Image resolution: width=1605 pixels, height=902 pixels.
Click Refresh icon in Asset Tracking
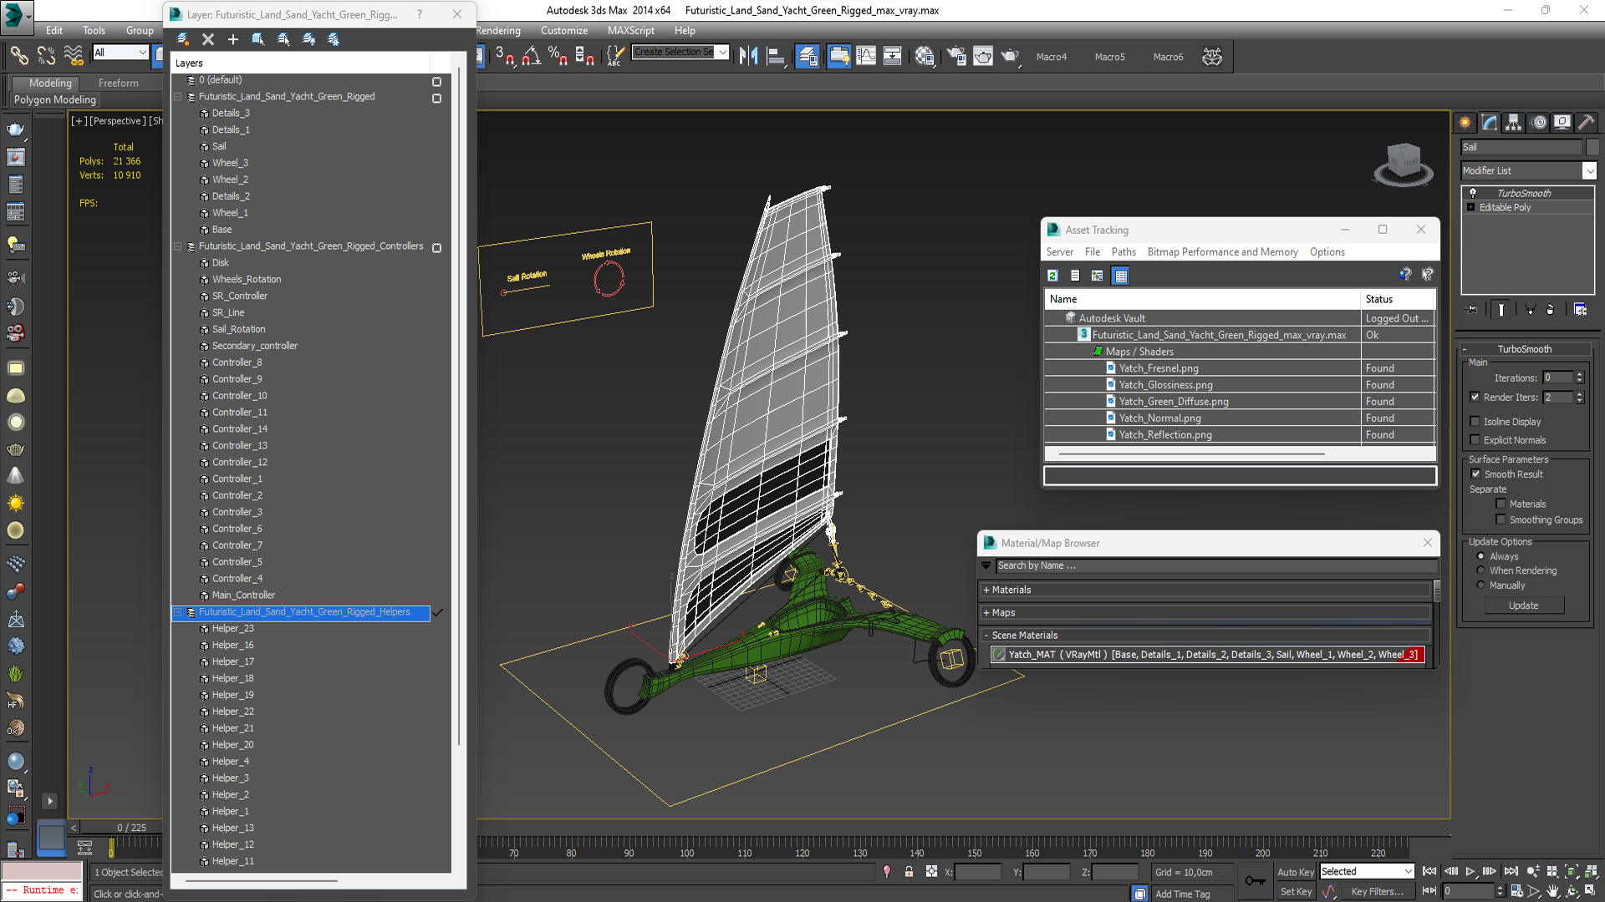click(x=1052, y=276)
